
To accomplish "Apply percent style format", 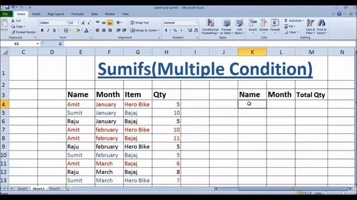I will coord(175,31).
